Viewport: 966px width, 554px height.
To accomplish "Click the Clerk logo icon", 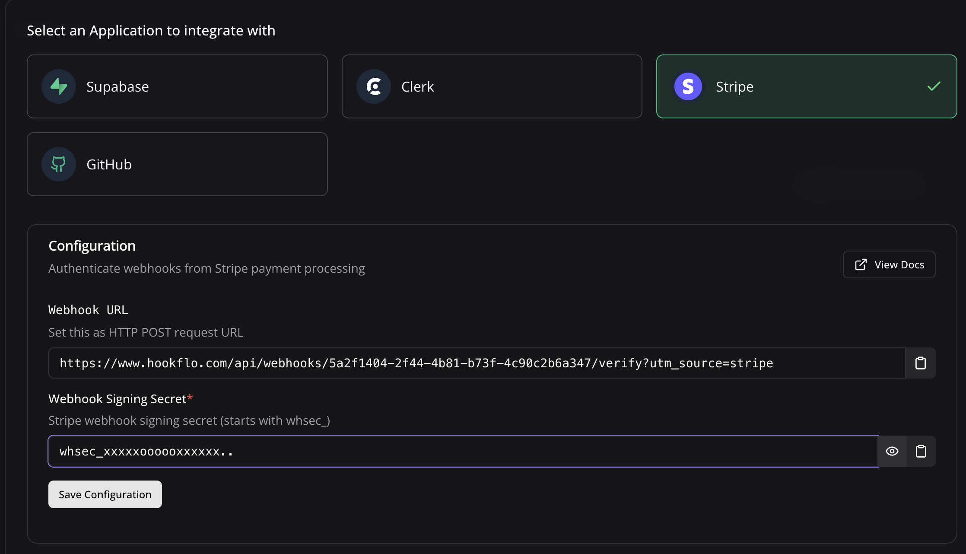I will point(374,86).
